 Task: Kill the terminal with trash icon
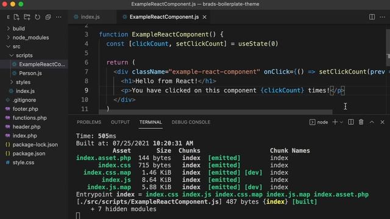pos(361,122)
